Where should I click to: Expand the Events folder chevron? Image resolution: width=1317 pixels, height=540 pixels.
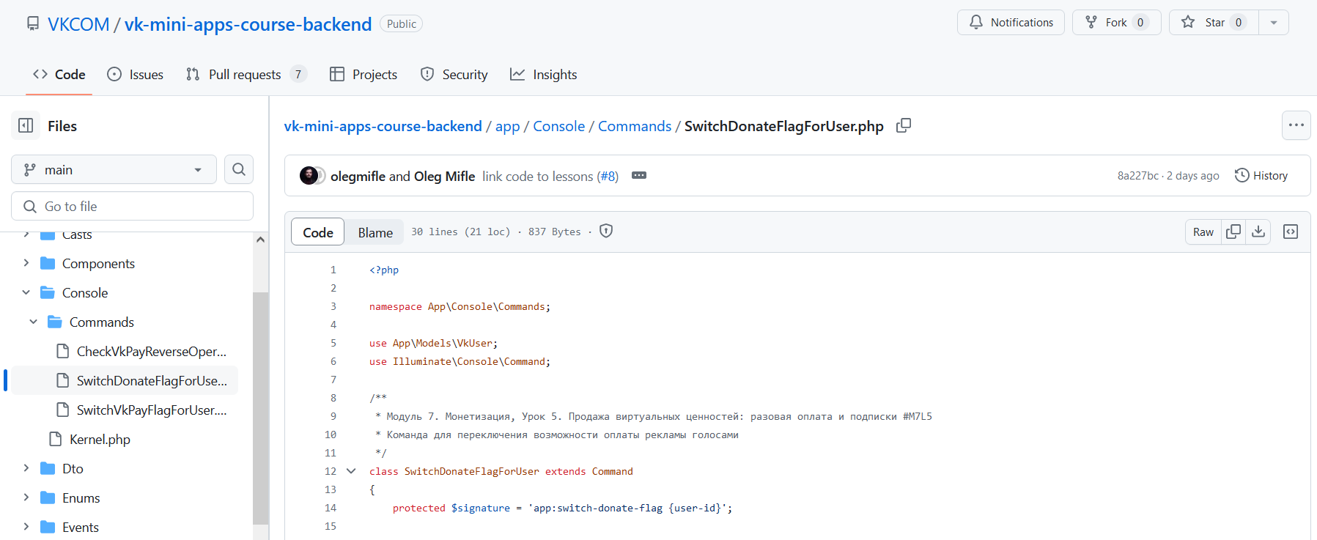[26, 527]
